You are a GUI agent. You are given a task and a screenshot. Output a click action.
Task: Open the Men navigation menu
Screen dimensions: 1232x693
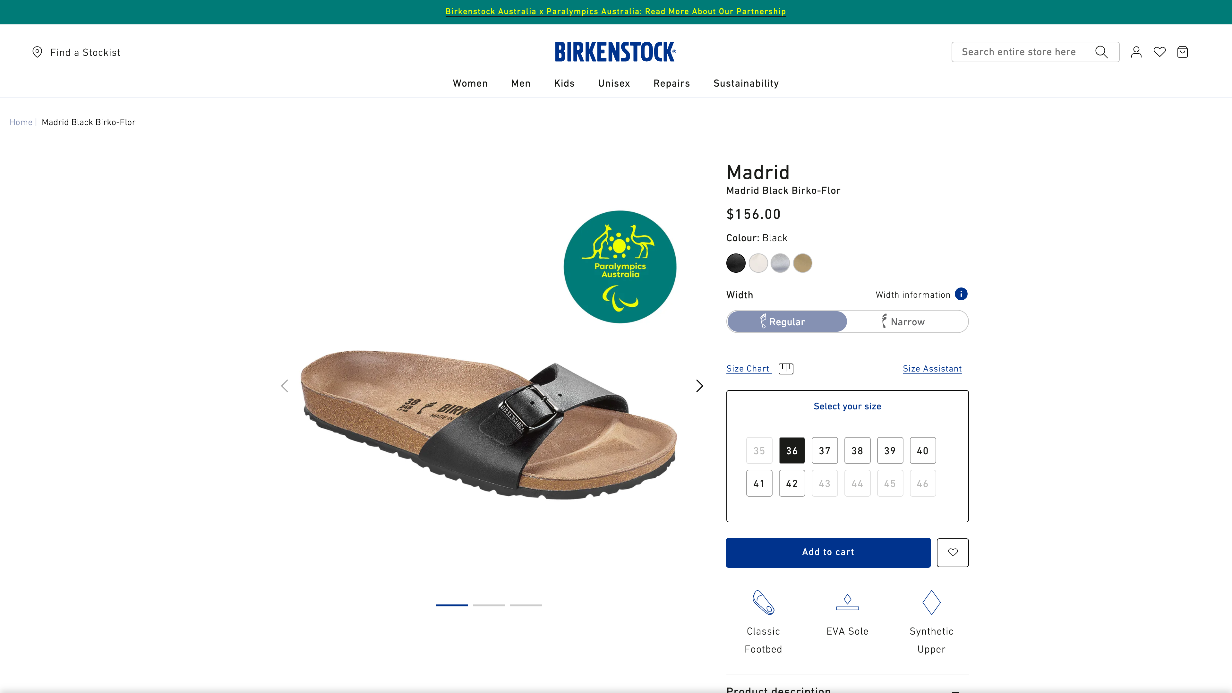tap(520, 83)
